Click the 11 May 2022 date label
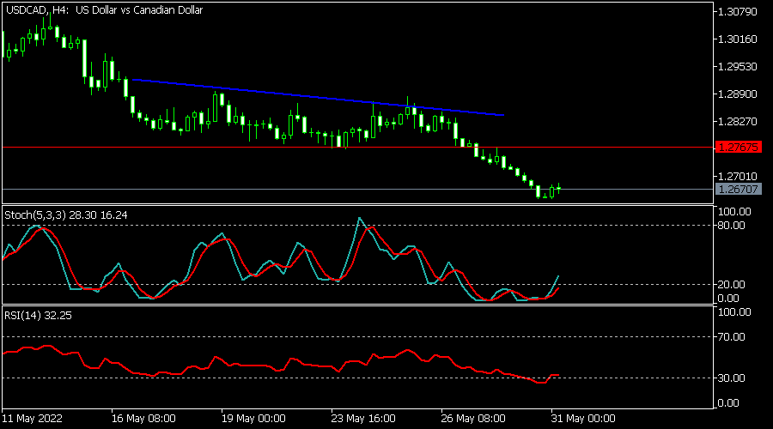Image resolution: width=773 pixels, height=429 pixels. point(33,419)
